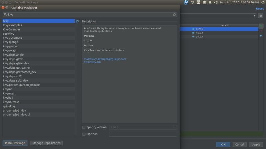Select kivy-automate package

[39, 38]
